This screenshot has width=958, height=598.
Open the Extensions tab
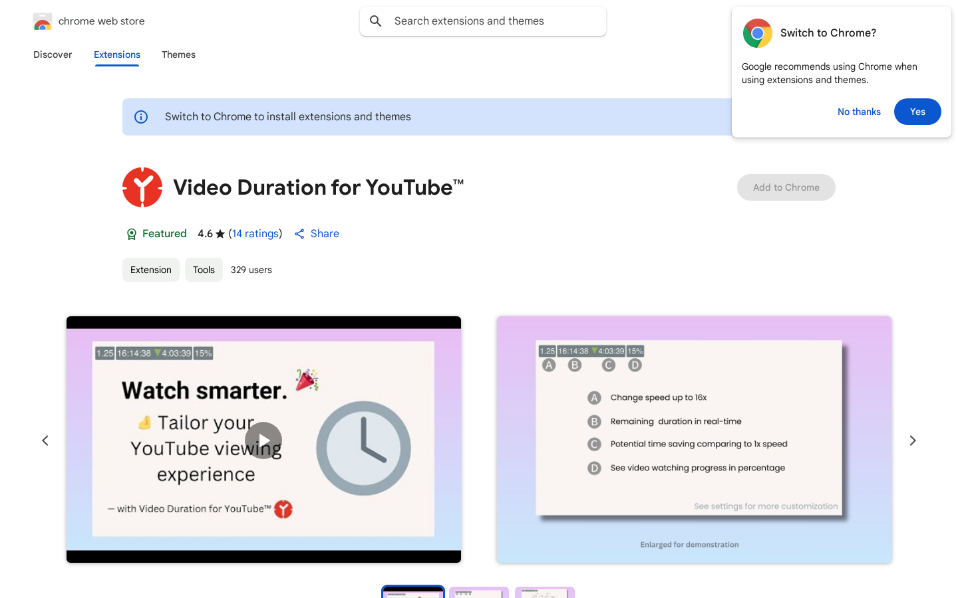(117, 54)
